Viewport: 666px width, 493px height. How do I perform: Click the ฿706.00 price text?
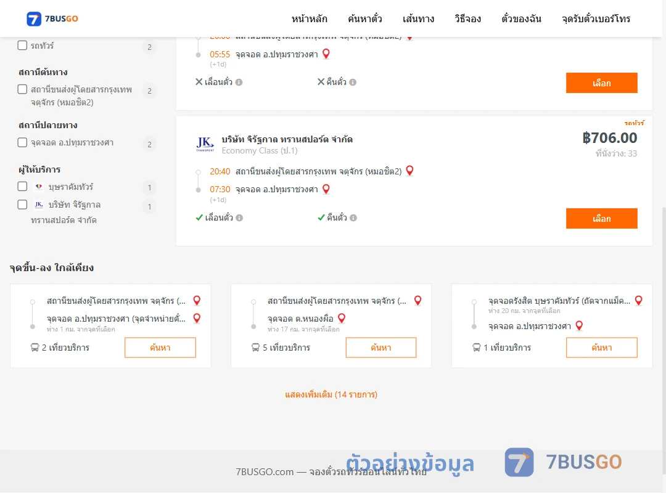(609, 137)
